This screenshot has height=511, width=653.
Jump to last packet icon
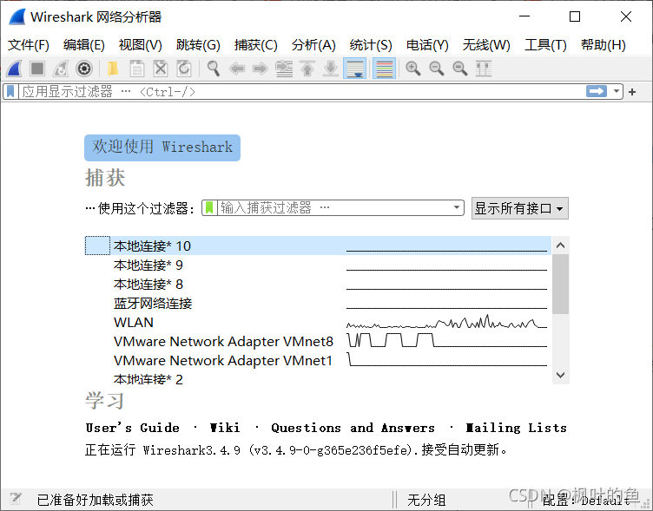click(331, 69)
